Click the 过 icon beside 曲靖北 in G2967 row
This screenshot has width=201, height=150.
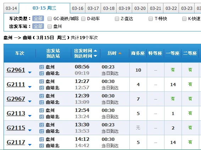point(41,102)
